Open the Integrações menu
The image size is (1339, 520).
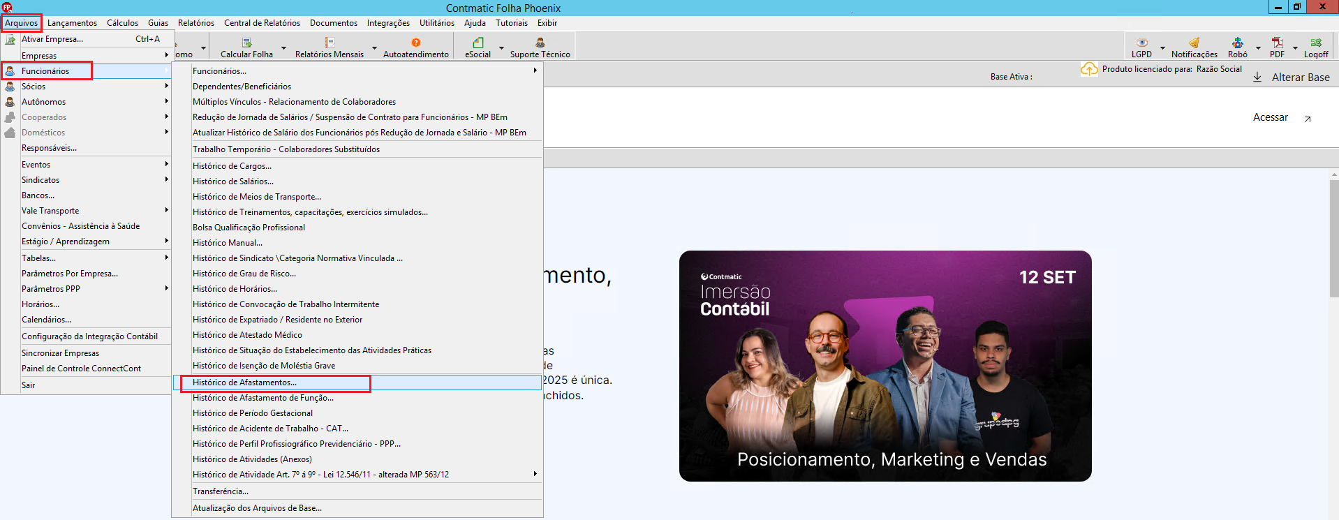coord(388,23)
